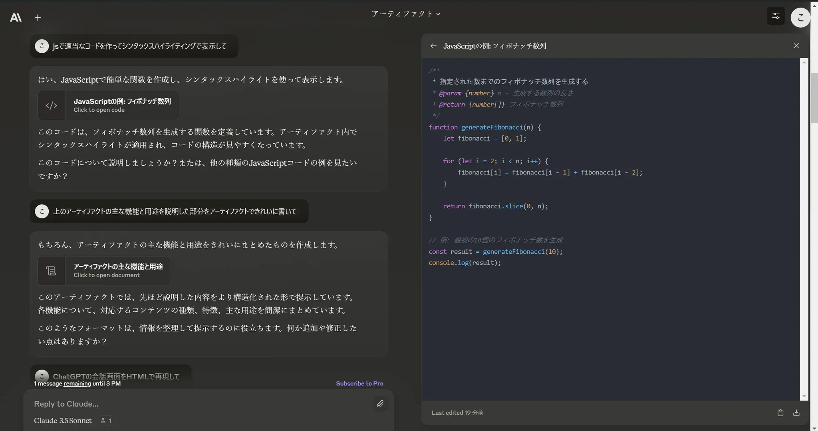Download the artifact file
Screen dimensions: 818x431
pos(796,413)
